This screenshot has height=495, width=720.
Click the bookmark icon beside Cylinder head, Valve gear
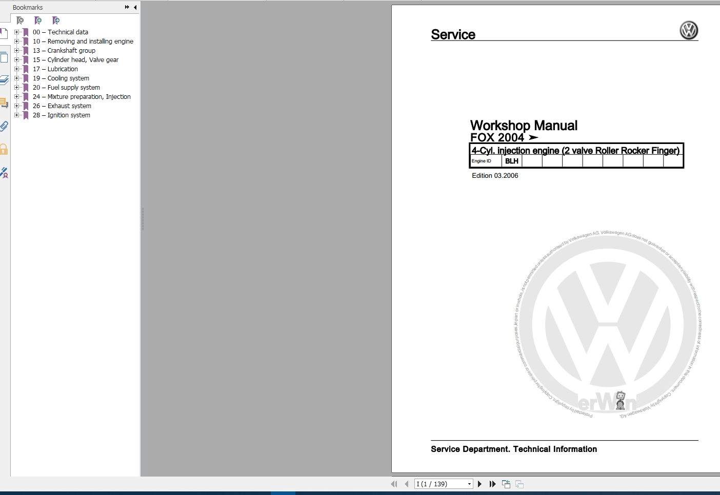[x=26, y=59]
